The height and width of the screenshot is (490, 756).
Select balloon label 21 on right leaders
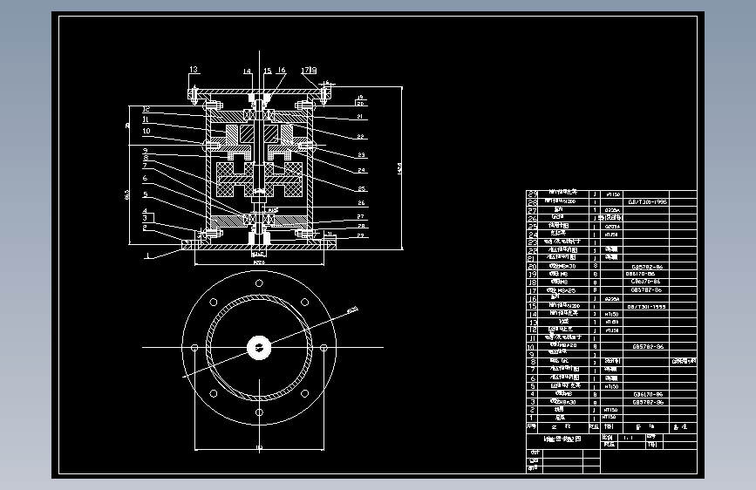point(359,116)
